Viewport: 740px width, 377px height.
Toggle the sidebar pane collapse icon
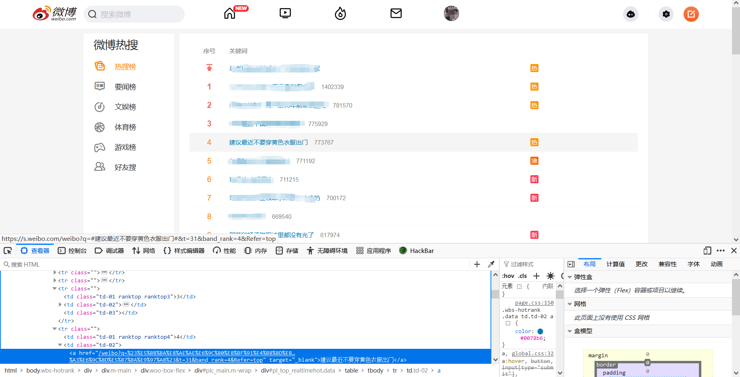point(571,264)
